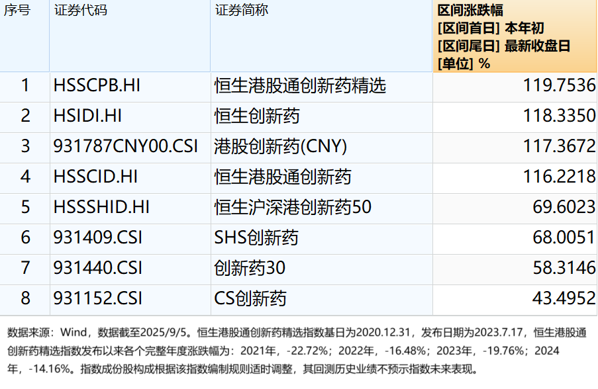Click the name SHS创新药
The image size is (598, 389).
click(256, 238)
